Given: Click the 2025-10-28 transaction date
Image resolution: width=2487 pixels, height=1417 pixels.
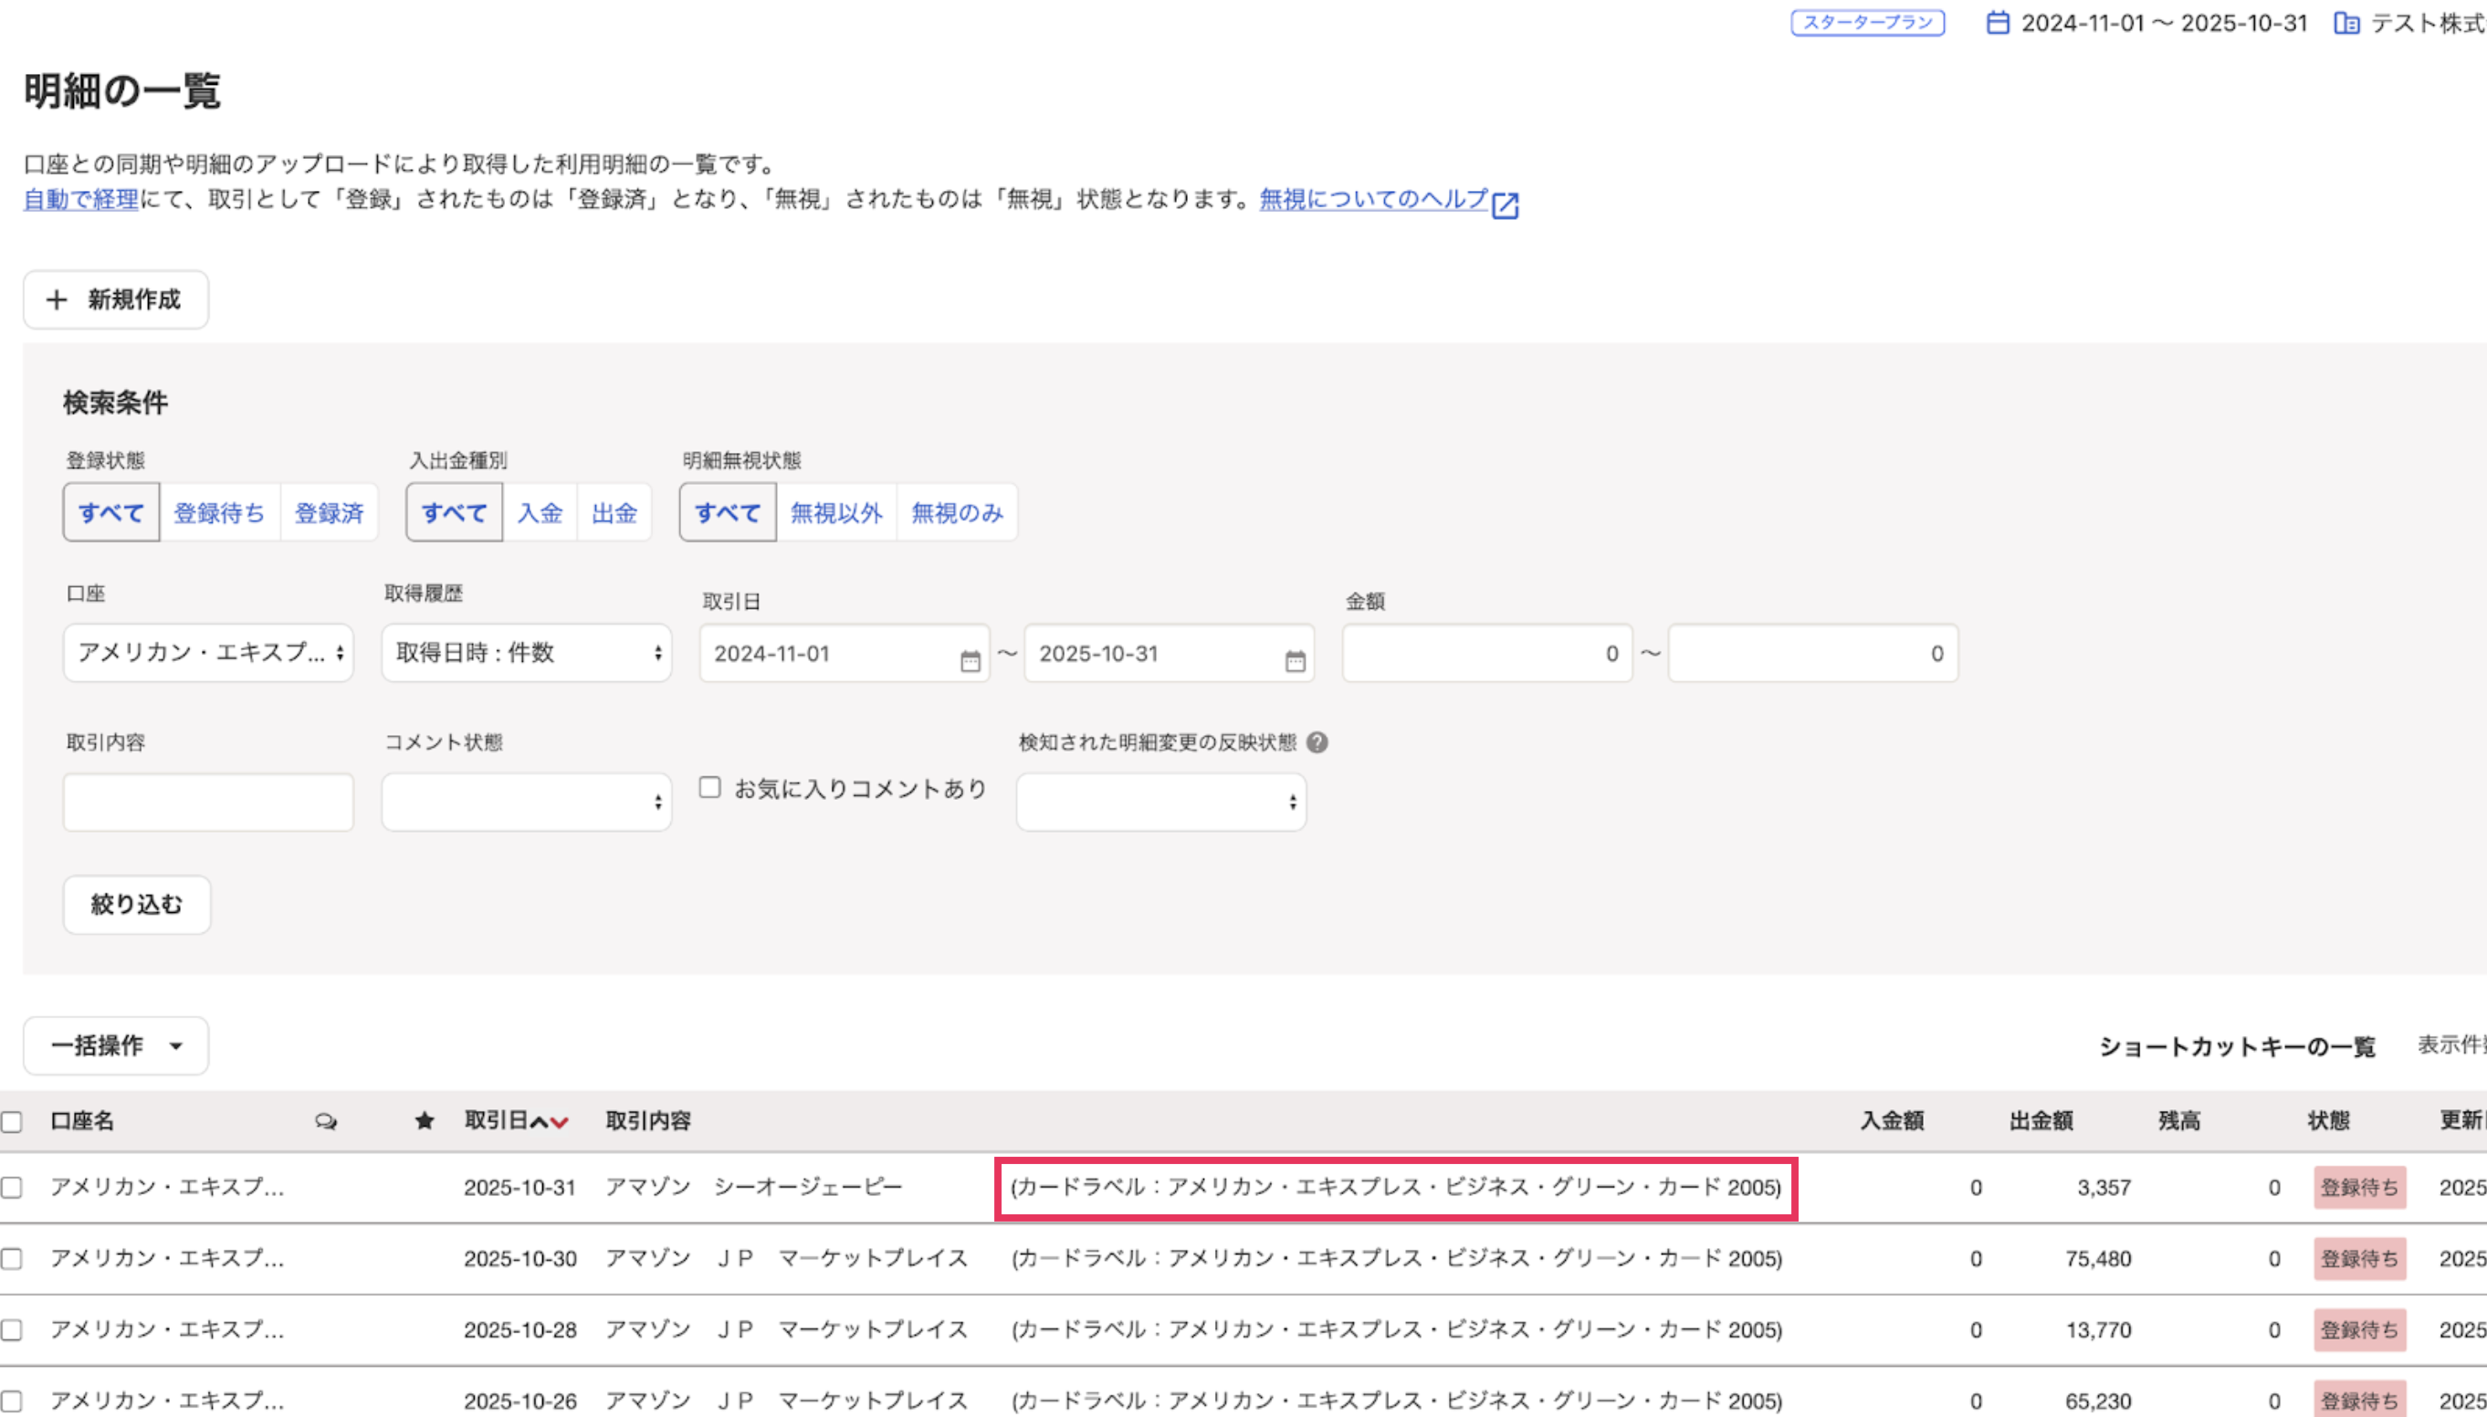Looking at the screenshot, I should 520,1329.
